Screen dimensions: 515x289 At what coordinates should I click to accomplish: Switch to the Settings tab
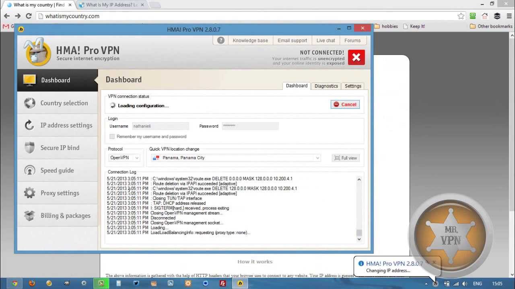(x=353, y=86)
